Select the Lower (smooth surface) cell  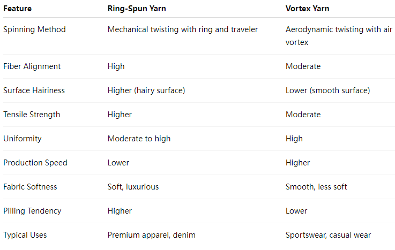(328, 90)
